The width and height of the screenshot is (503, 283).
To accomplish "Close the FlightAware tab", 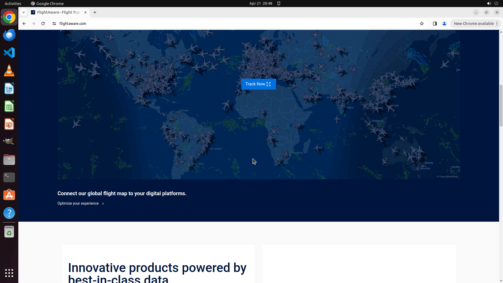I will click(x=85, y=12).
